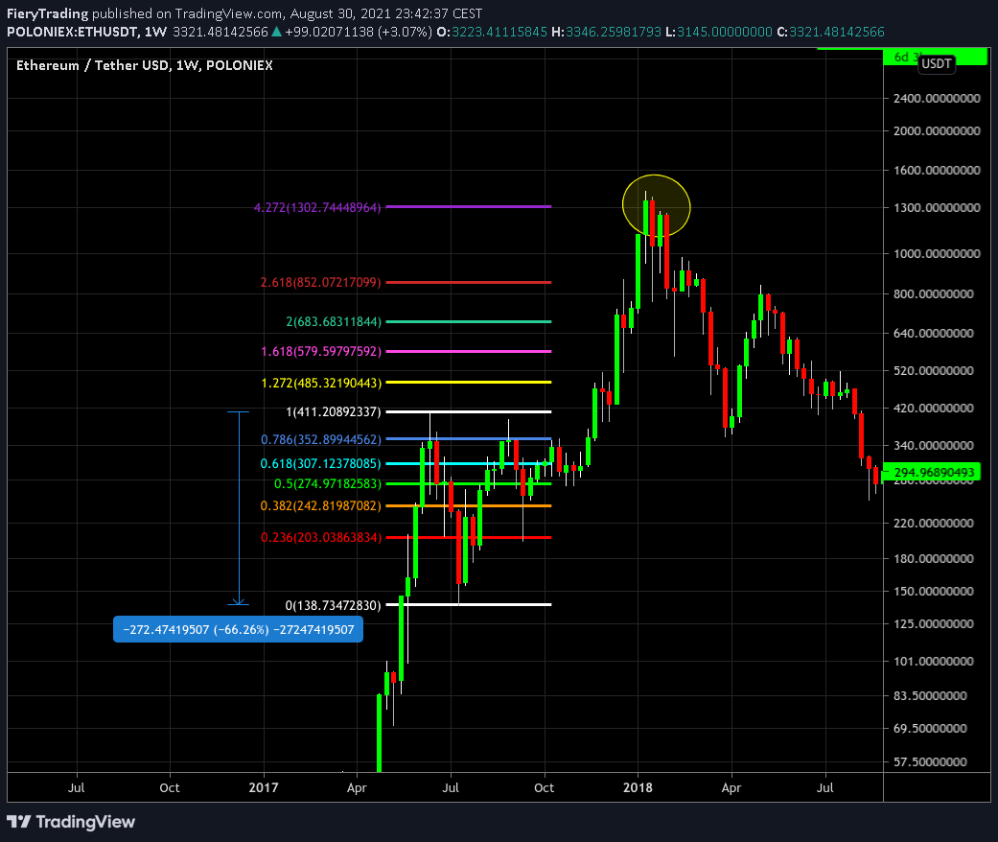Click the header open value O:3223.41115845
The image size is (998, 842).
[492, 32]
